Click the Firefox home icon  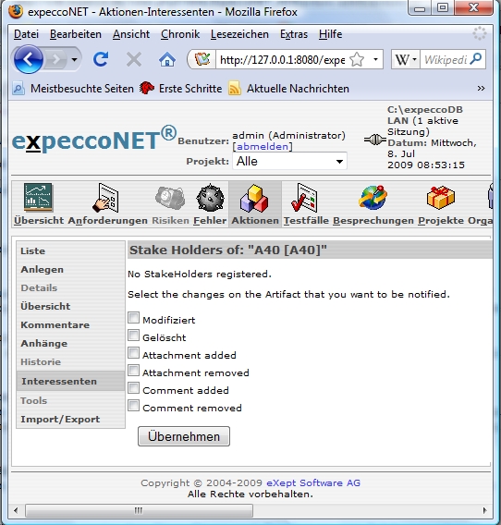point(166,59)
